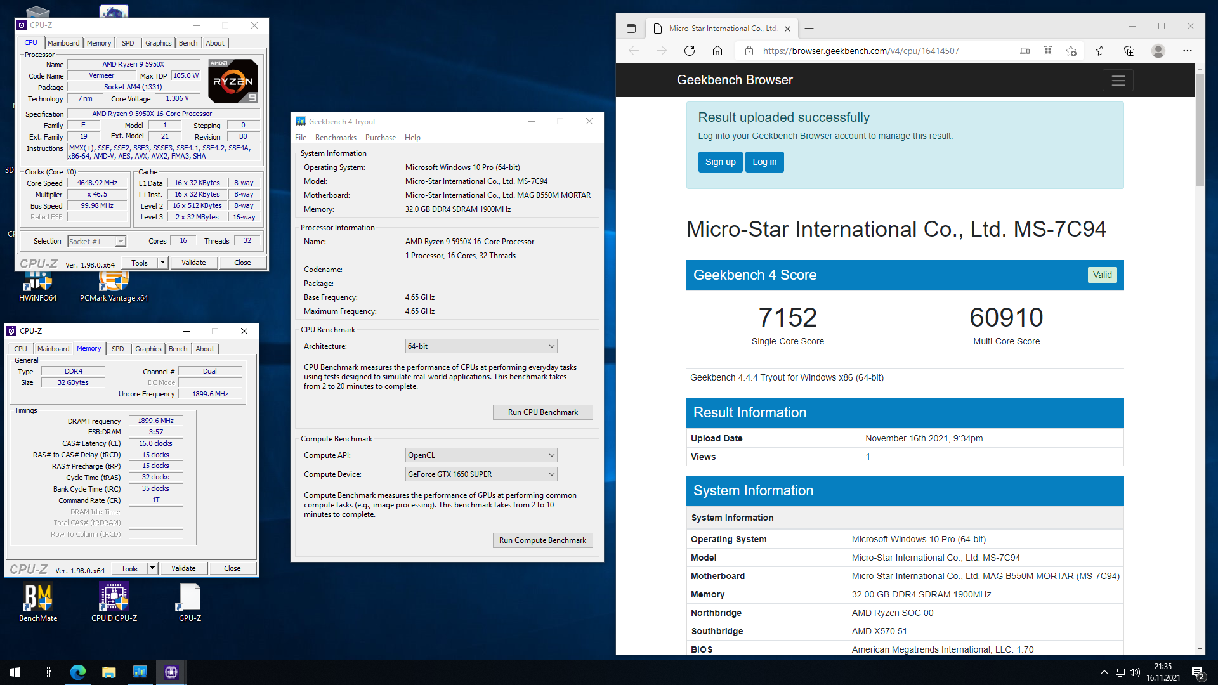
Task: Click the browser page vertical scrollbar
Action: point(1200,130)
